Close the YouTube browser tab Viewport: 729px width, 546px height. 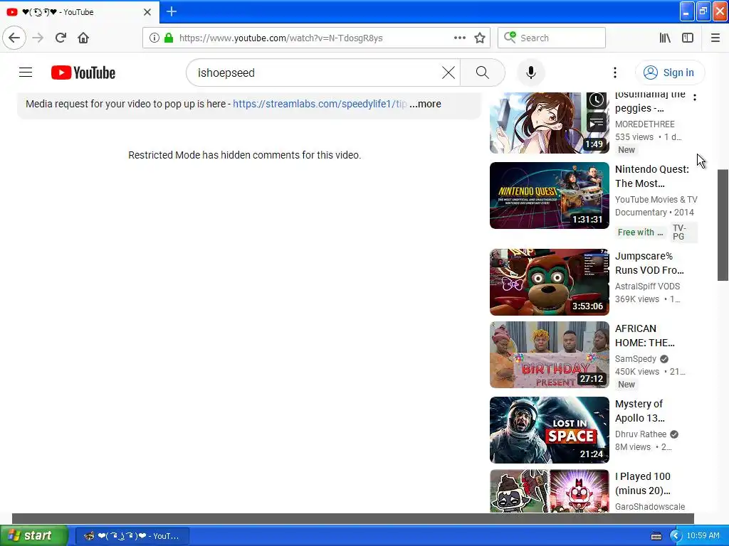click(x=147, y=12)
